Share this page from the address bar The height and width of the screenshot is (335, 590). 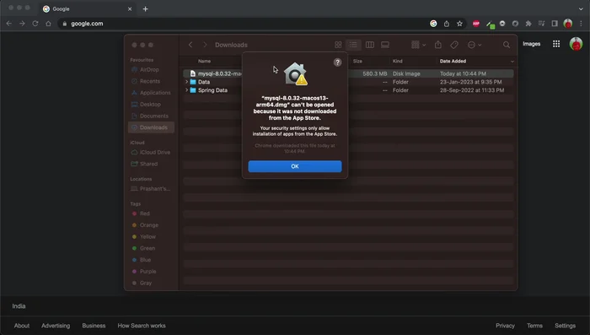coord(446,24)
